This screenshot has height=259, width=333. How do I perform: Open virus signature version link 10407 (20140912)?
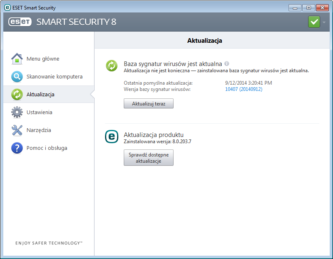tap(244, 89)
